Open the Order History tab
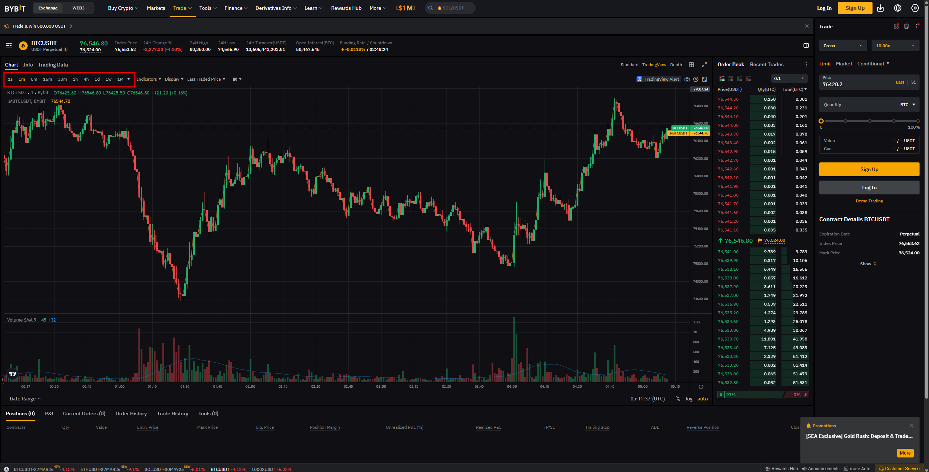Image resolution: width=929 pixels, height=472 pixels. coord(131,413)
